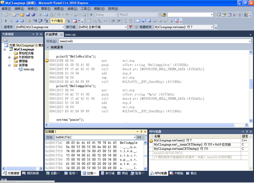Click the Open File folder icon

pos(22,15)
